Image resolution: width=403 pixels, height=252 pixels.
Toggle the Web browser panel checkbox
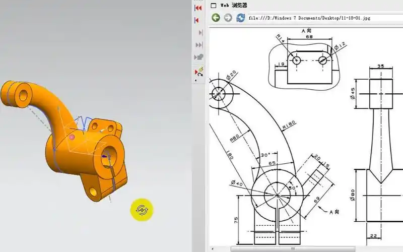(x=213, y=6)
